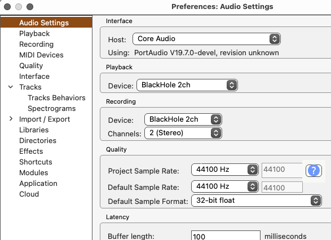Click the blue help question mark icon
This screenshot has width=331, height=240.
coord(314,170)
